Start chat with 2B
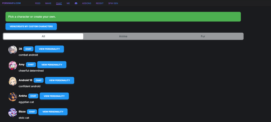Viewport: 271px width, 122px height. pos(28,49)
